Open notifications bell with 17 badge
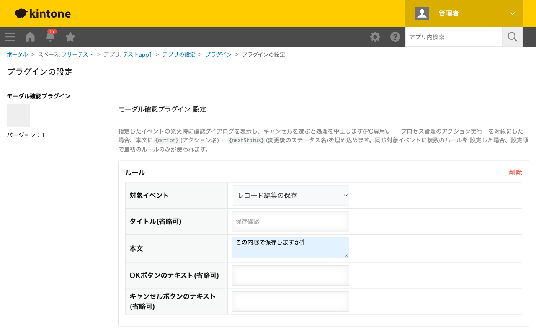The height and width of the screenshot is (335, 536). coord(50,36)
